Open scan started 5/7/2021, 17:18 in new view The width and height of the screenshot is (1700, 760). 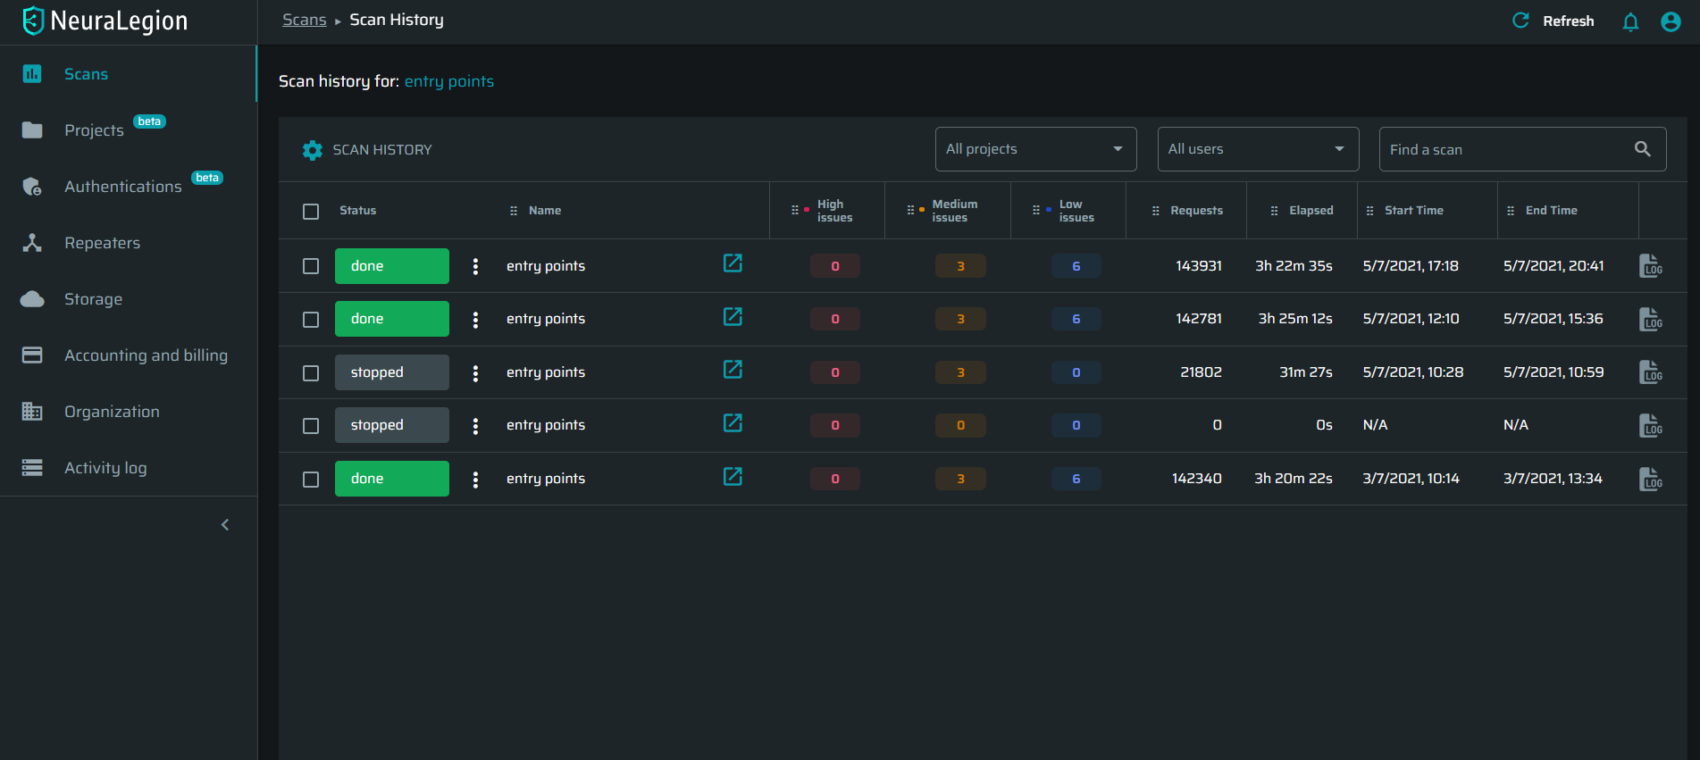click(733, 263)
